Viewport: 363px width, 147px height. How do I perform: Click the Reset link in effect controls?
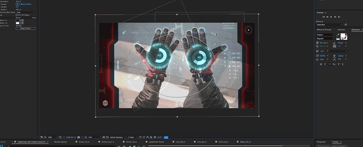pyautogui.click(x=18, y=18)
